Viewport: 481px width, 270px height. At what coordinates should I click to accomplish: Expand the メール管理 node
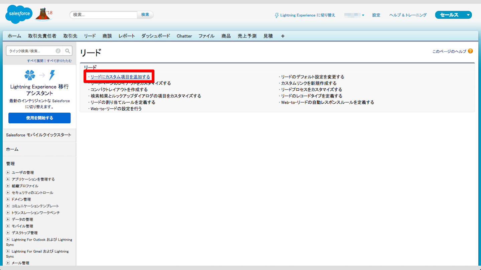tap(8, 263)
